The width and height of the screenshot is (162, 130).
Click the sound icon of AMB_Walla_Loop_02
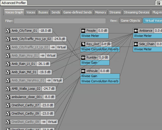click(x=8, y=89)
